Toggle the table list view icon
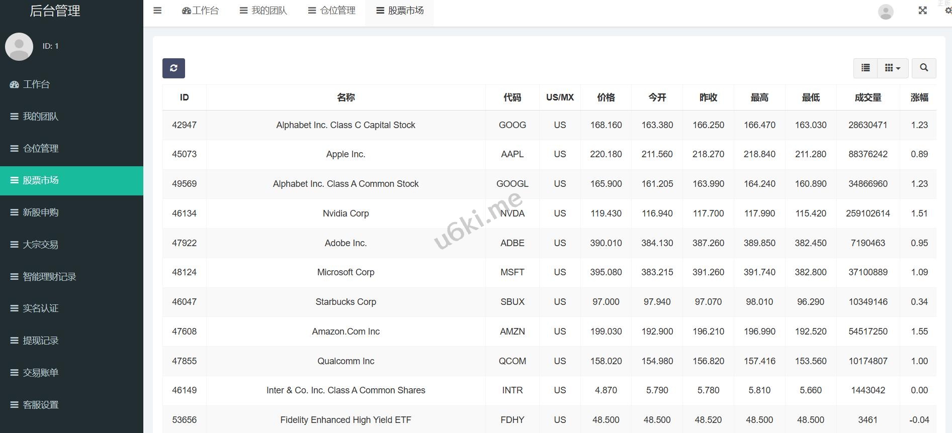Image resolution: width=952 pixels, height=433 pixels. coord(866,68)
